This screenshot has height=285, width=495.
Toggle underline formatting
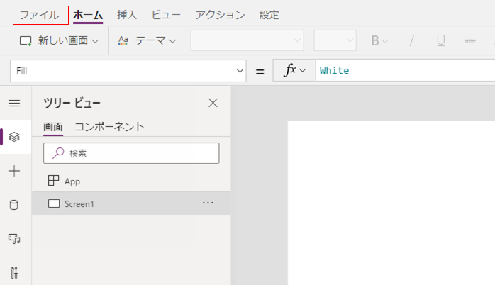(440, 40)
